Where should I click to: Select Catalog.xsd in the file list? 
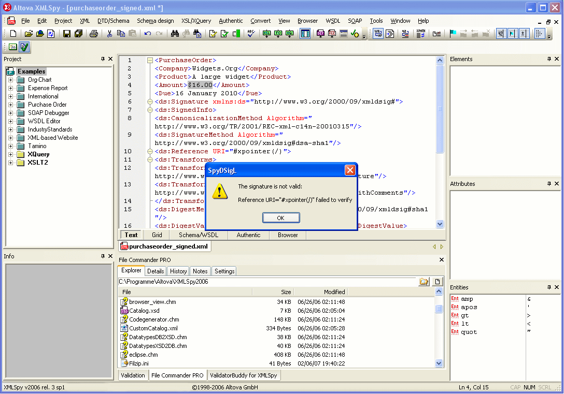[x=144, y=311]
